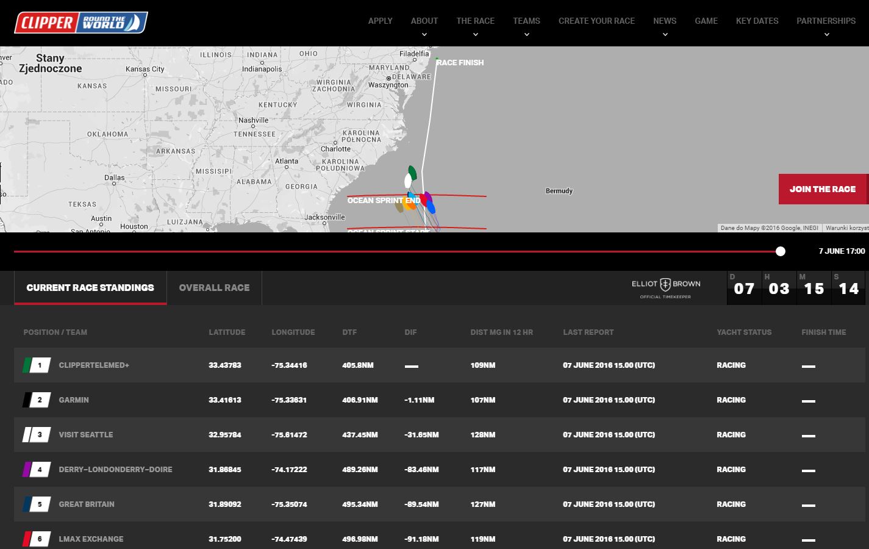Click the countdown days value 07
The width and height of the screenshot is (869, 549).
[744, 289]
